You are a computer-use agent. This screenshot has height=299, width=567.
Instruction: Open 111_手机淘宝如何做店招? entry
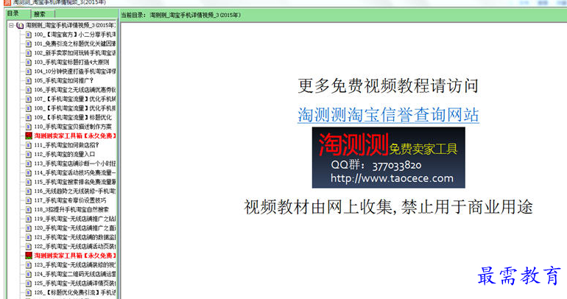(66, 145)
